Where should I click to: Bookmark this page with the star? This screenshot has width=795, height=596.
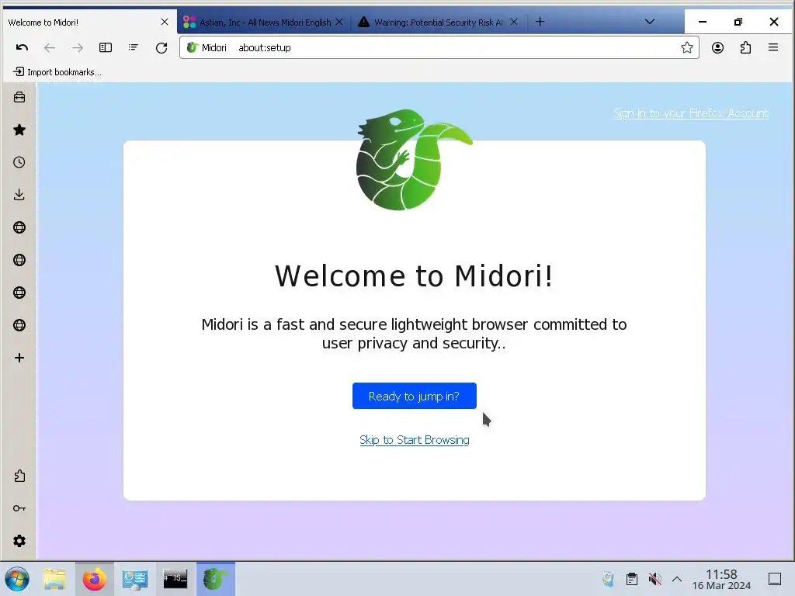[x=687, y=47]
